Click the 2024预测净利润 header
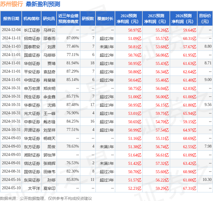Image resolution: width=213 pixels, height=201 pixels. [x=128, y=19]
